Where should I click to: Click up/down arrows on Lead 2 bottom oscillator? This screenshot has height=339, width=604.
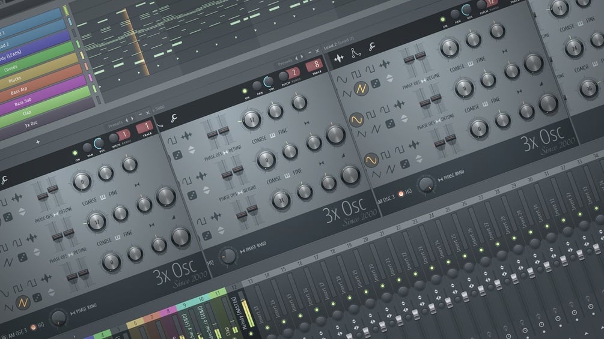click(419, 158)
